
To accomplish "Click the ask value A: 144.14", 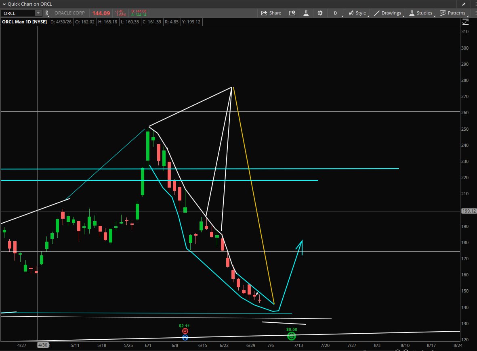I will (139, 15).
